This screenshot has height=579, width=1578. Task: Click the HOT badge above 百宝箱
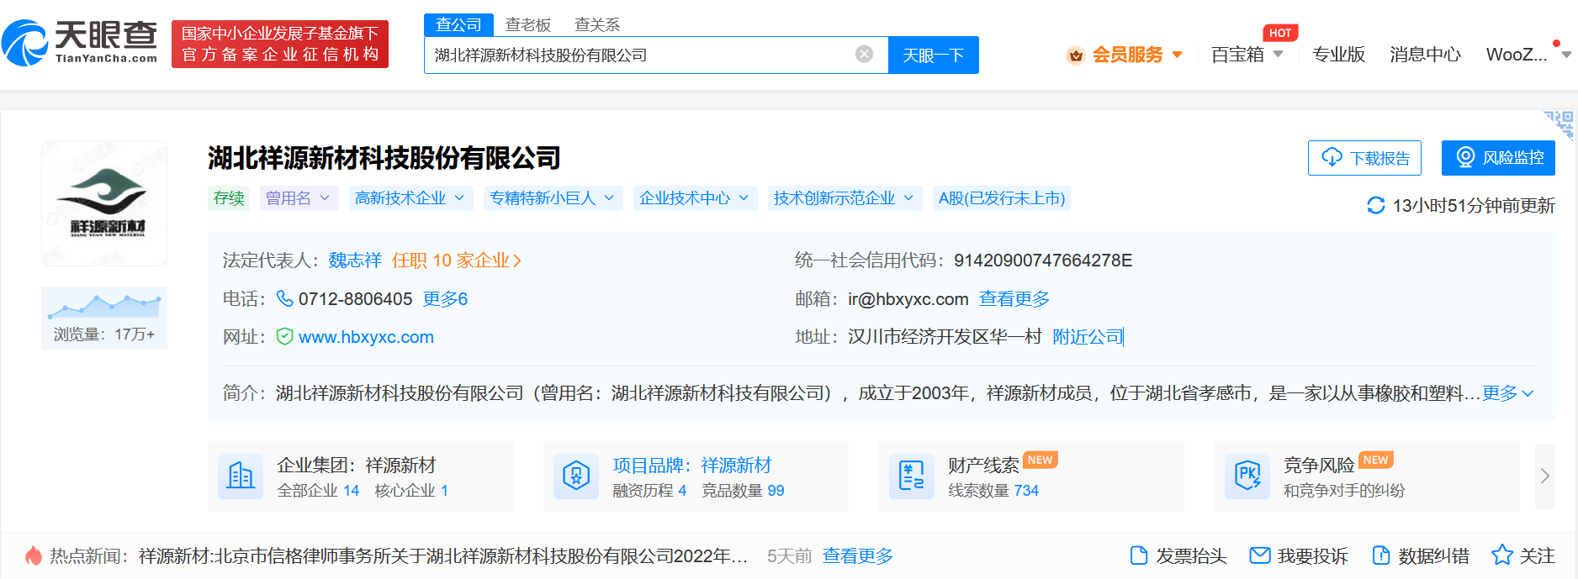tap(1280, 33)
